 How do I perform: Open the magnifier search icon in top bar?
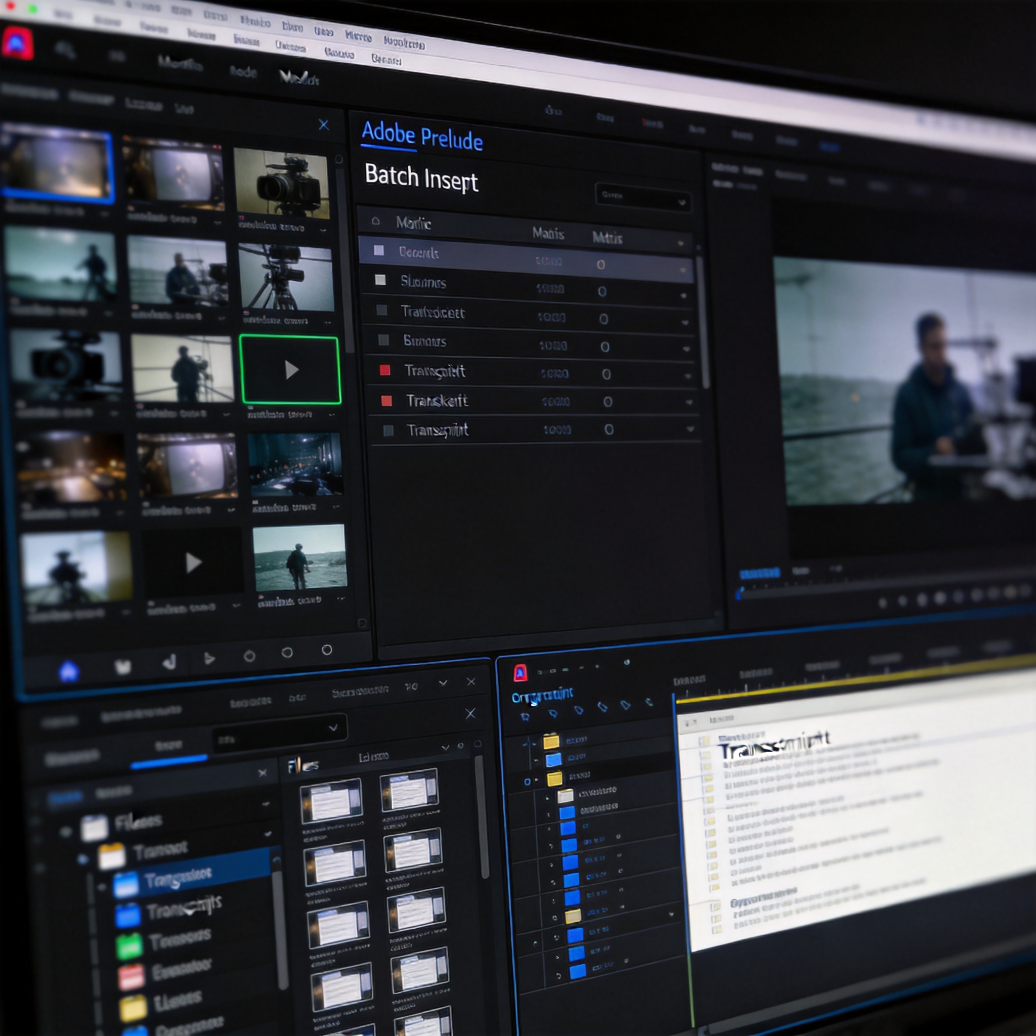pos(65,50)
